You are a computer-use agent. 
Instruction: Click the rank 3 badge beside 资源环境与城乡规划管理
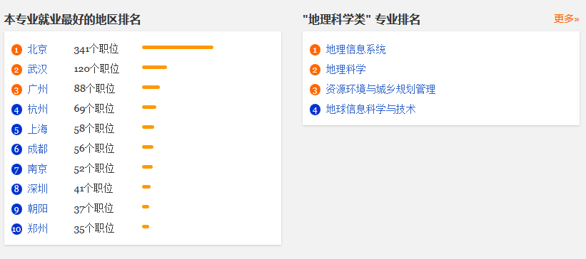click(315, 90)
